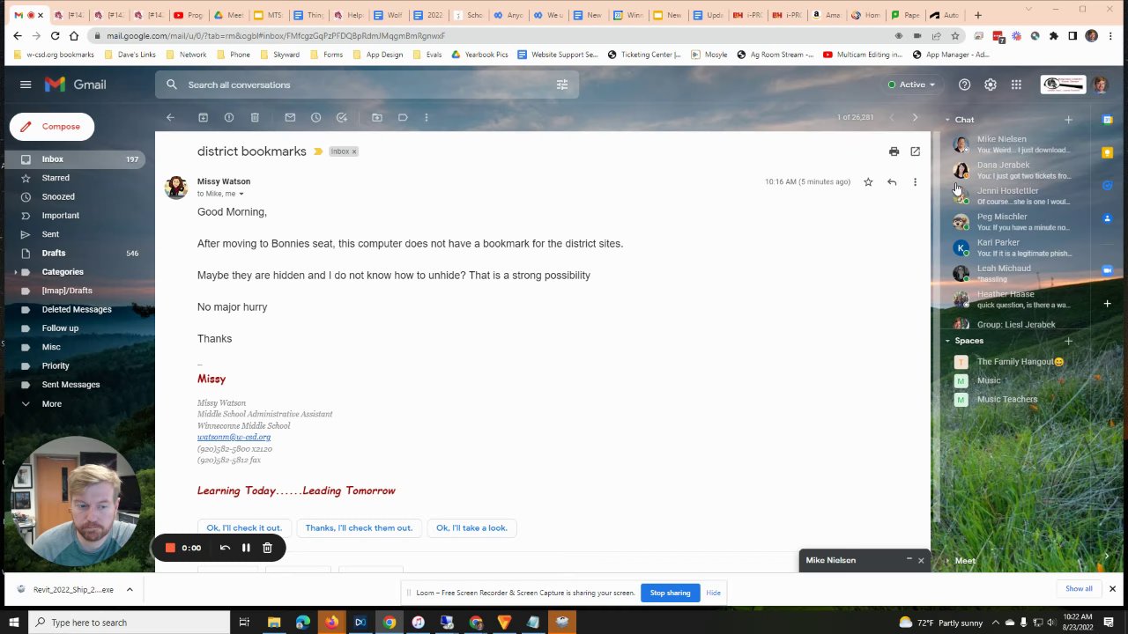Archive this email
The width and height of the screenshot is (1128, 634).
(x=203, y=117)
